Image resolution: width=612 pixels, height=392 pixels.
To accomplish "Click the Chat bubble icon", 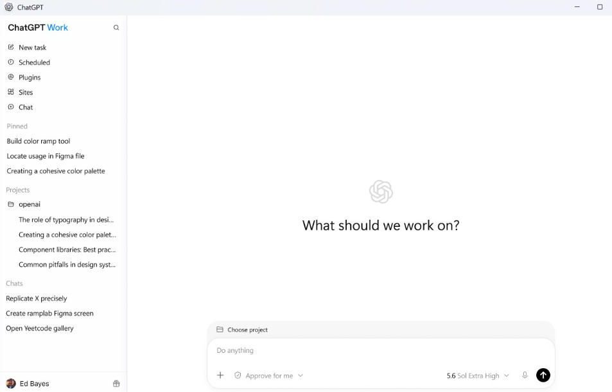I will [x=11, y=107].
